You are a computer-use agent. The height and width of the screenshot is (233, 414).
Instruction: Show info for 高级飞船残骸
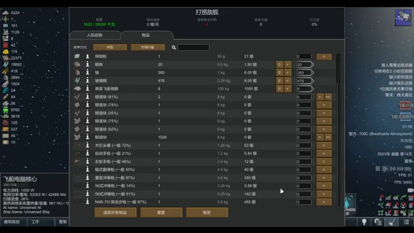pyautogui.click(x=87, y=89)
